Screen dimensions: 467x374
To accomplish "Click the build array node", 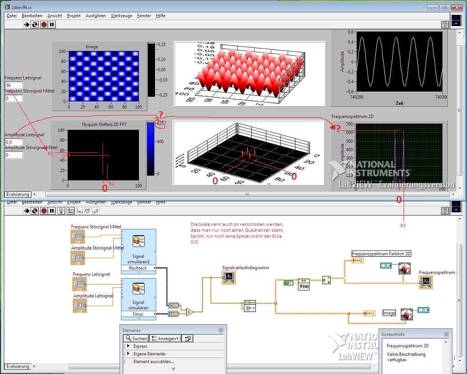I will pyautogui.click(x=249, y=306).
